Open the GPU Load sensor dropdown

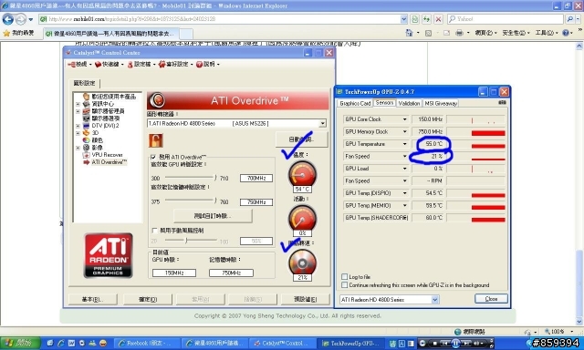(405, 169)
